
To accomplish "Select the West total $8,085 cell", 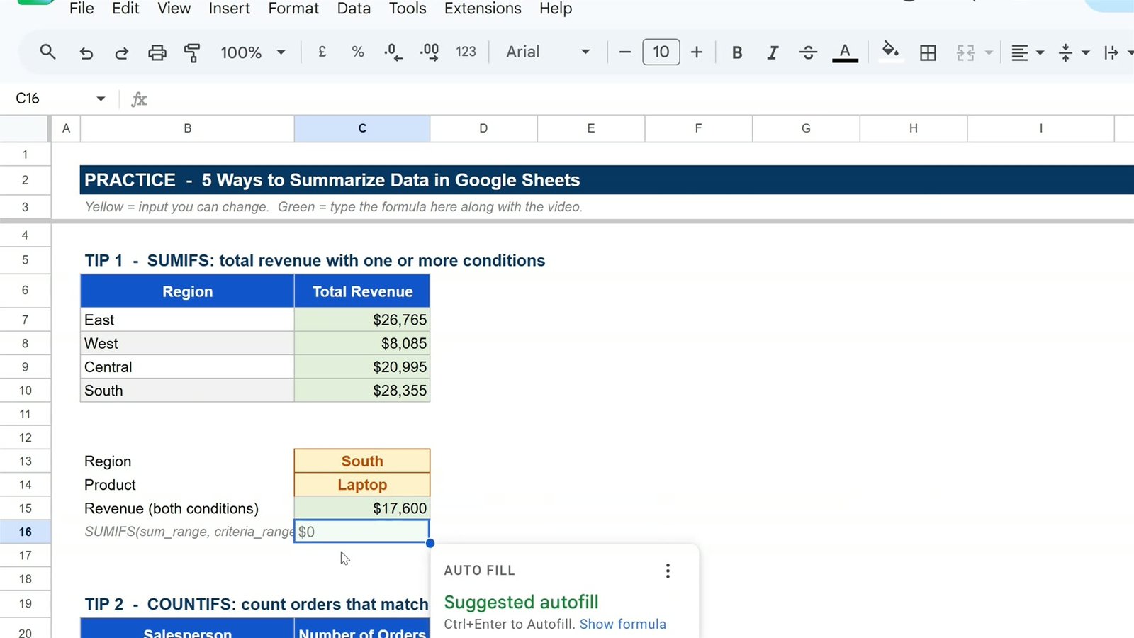I will (x=362, y=343).
